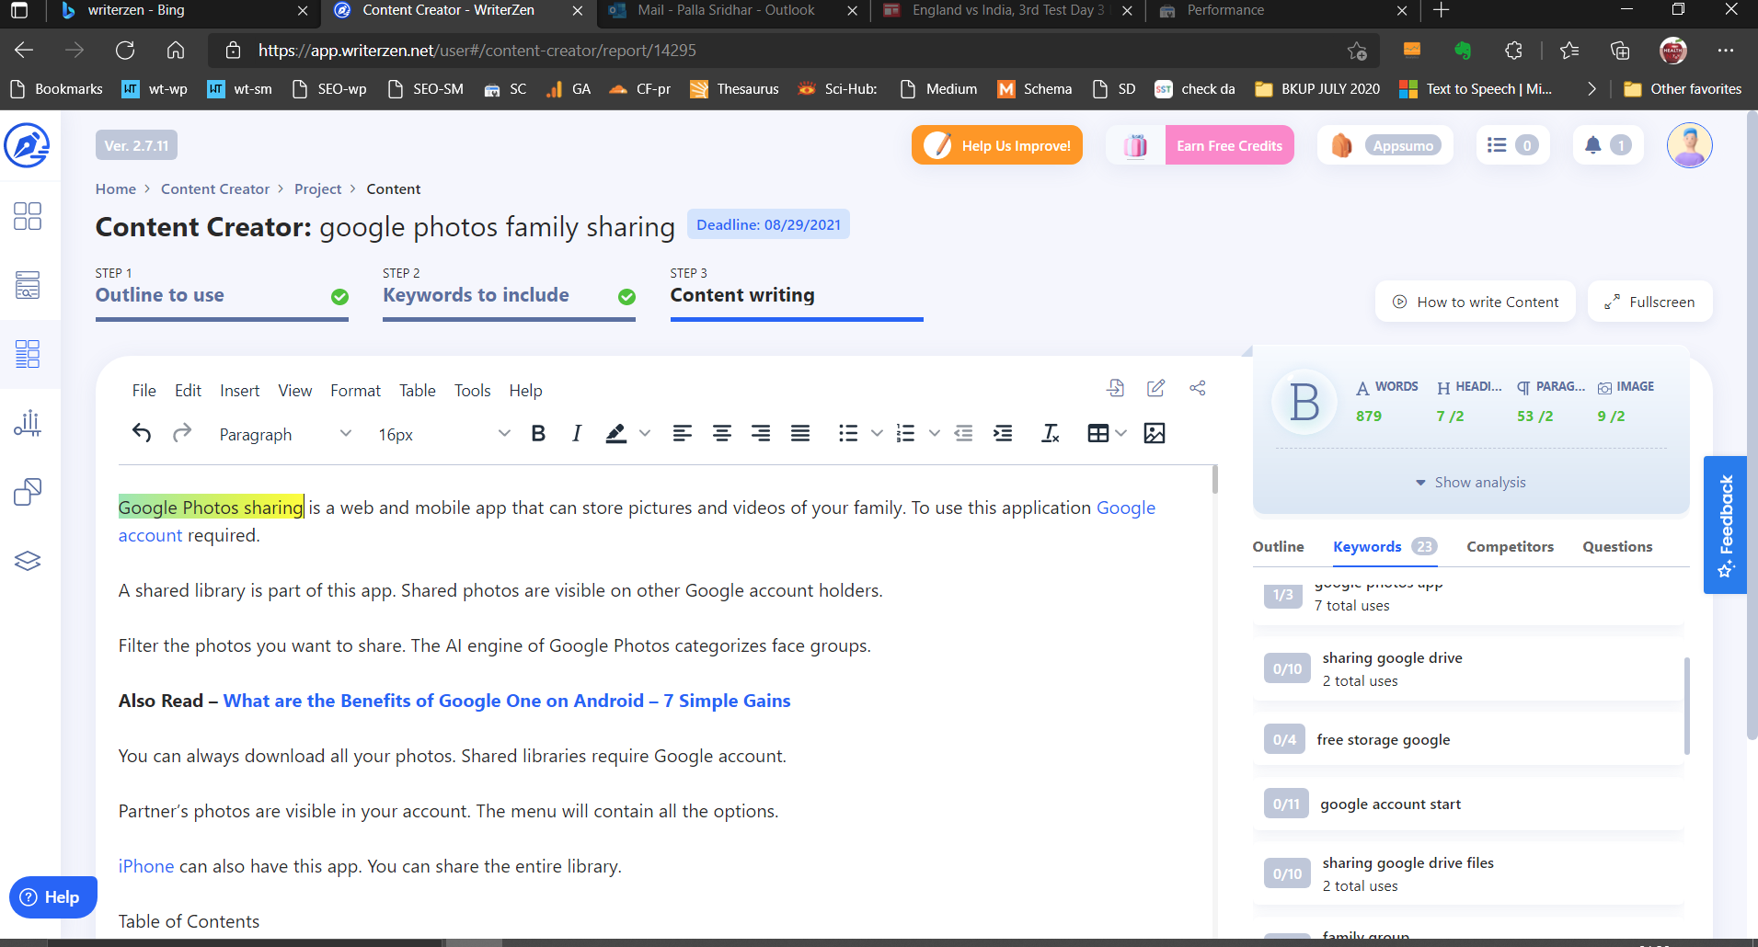Insert an image via the image icon
The width and height of the screenshot is (1758, 947).
(x=1155, y=433)
